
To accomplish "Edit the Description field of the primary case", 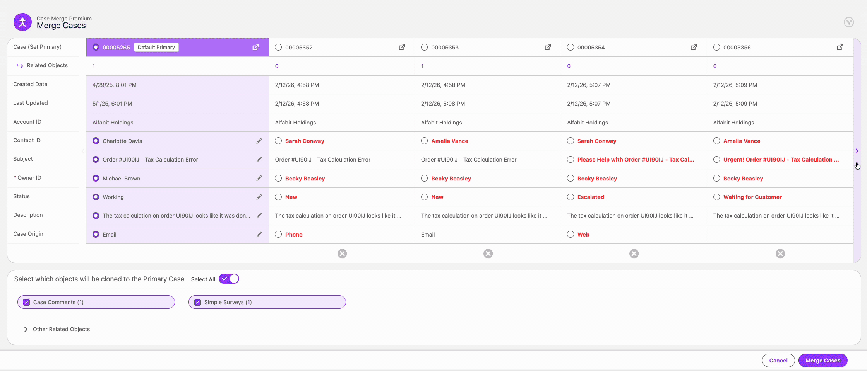I will point(259,216).
